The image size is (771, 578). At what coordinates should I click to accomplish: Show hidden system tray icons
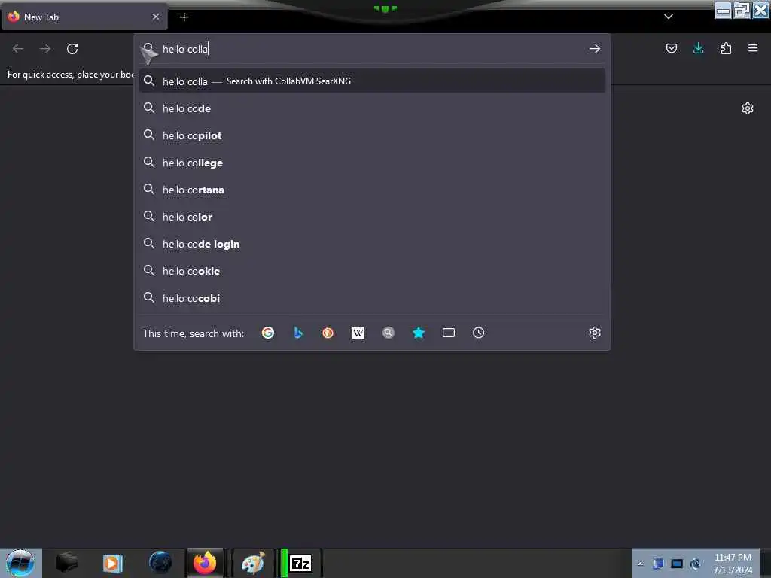[640, 564]
